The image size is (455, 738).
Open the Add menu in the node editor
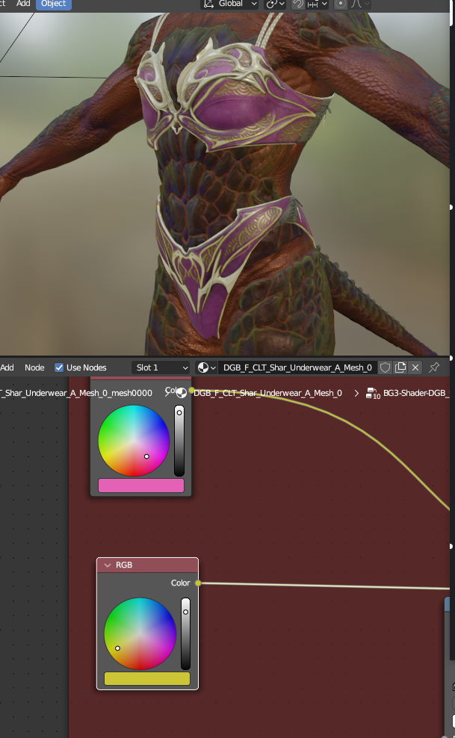7,368
